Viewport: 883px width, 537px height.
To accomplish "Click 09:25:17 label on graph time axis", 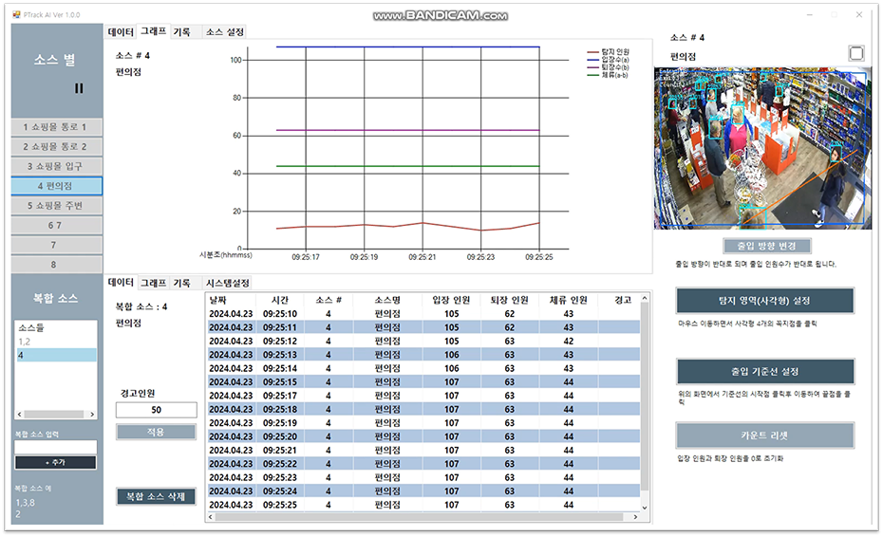I will [x=306, y=257].
